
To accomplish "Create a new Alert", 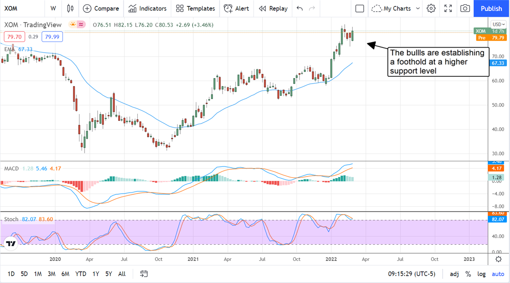I will pos(236,8).
